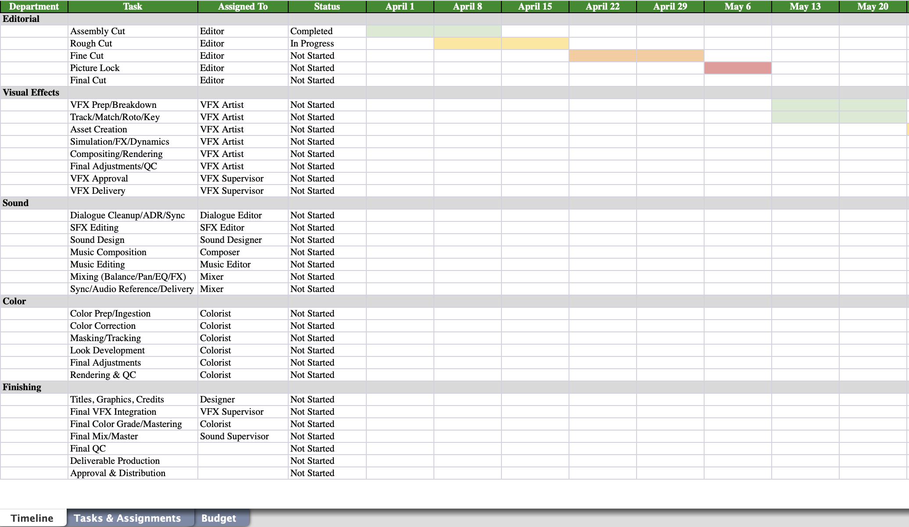This screenshot has height=527, width=909.
Task: Click the Sound Supervisor assignment cell
Action: coord(243,436)
